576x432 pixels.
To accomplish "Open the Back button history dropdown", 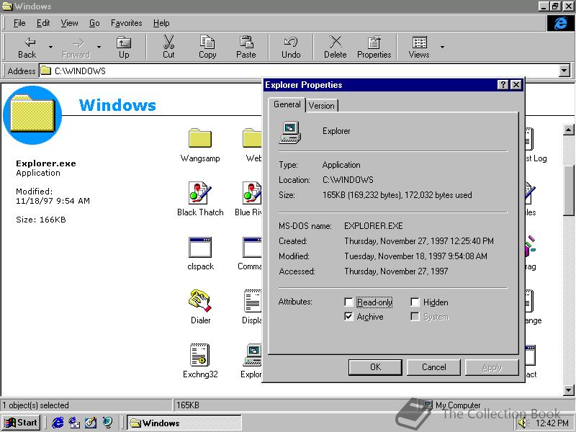I will pos(50,47).
